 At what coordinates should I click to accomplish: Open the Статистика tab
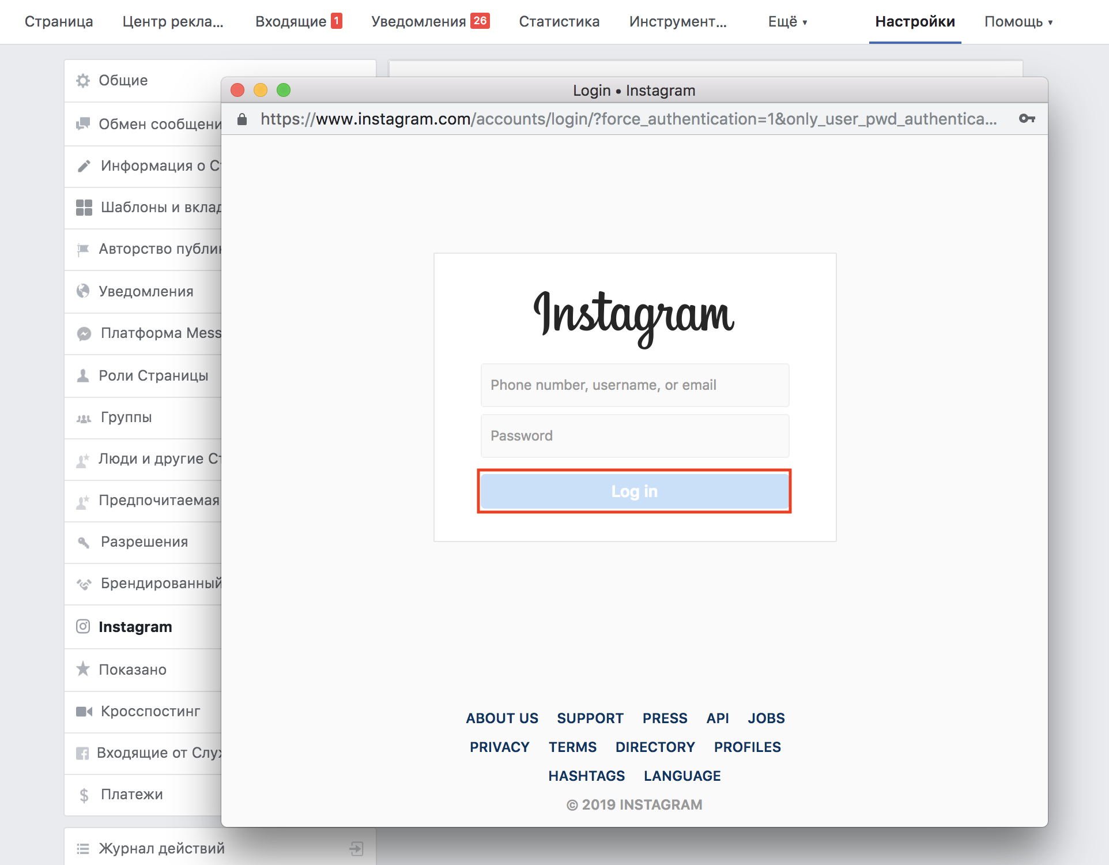point(559,22)
